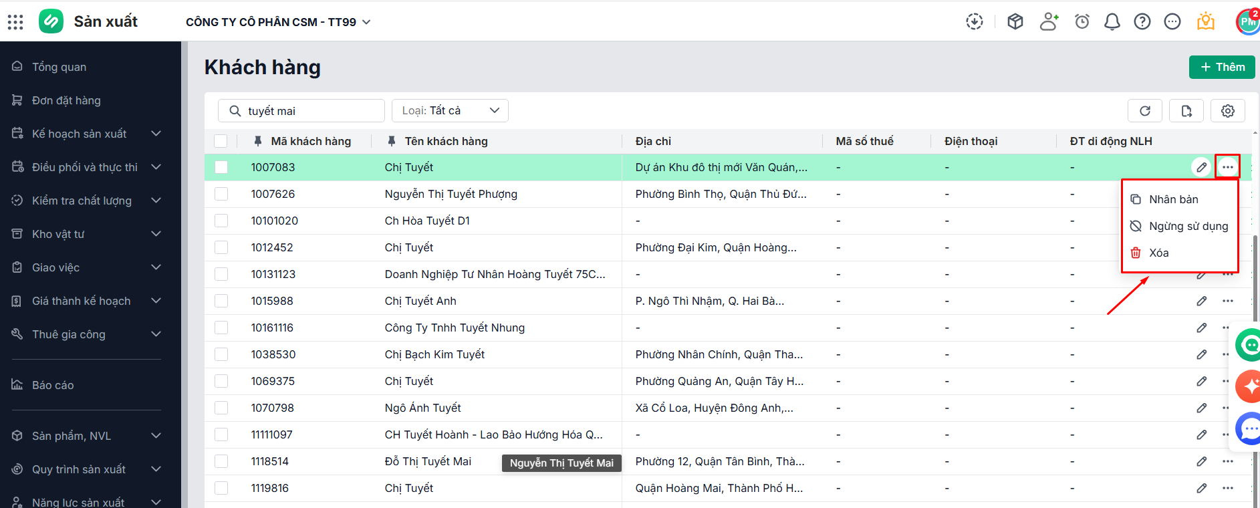This screenshot has height=508, width=1260.
Task: Check the box for customer 1007626
Action: click(221, 194)
